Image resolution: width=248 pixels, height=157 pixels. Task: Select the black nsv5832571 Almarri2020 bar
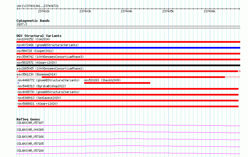128,65
